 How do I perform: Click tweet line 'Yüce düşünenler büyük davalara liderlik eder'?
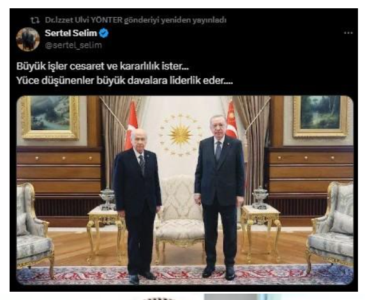point(124,81)
